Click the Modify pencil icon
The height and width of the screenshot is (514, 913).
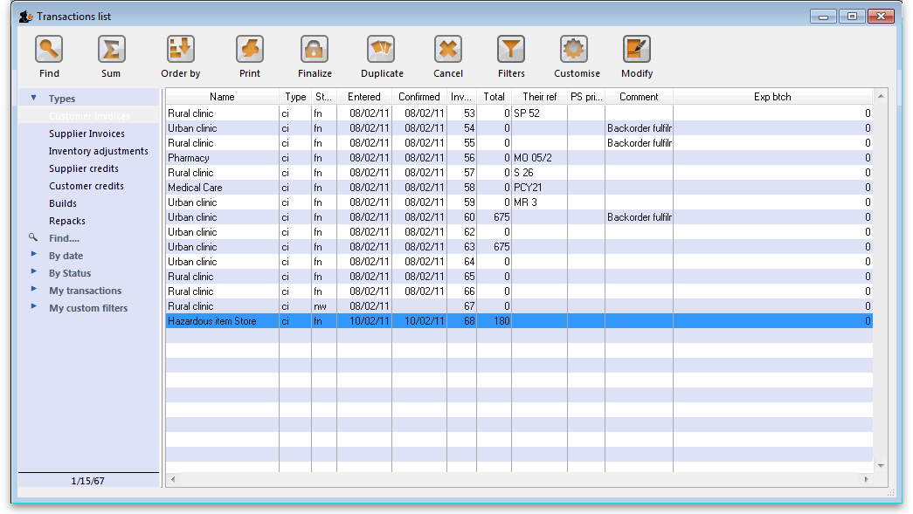point(637,50)
